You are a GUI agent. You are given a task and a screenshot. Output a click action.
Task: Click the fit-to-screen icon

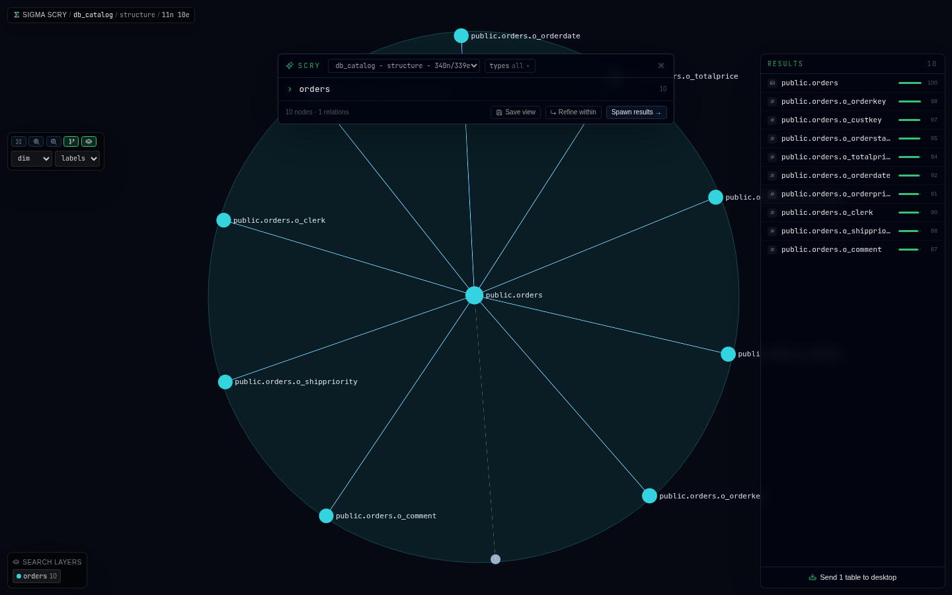pos(19,141)
